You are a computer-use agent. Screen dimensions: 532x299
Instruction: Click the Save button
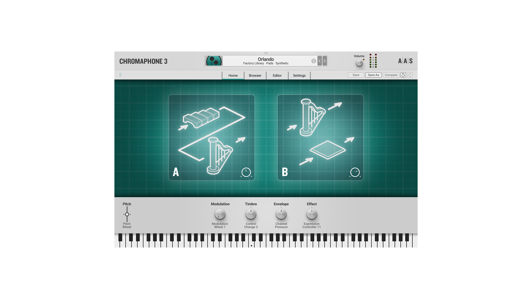[x=356, y=75]
